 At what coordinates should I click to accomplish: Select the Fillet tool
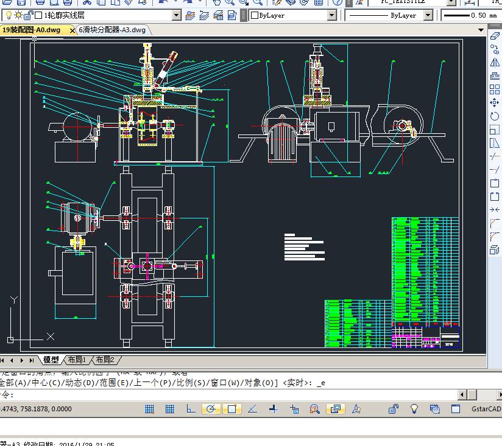pos(495,236)
